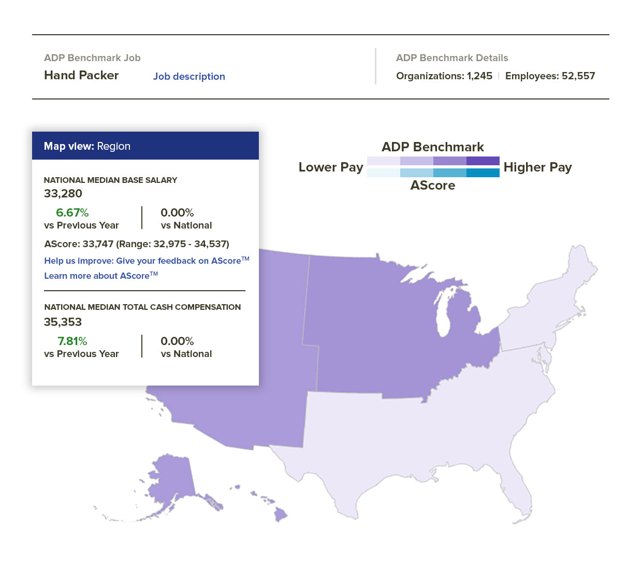Open Learn more about AScore link
The width and height of the screenshot is (642, 570).
point(100,276)
